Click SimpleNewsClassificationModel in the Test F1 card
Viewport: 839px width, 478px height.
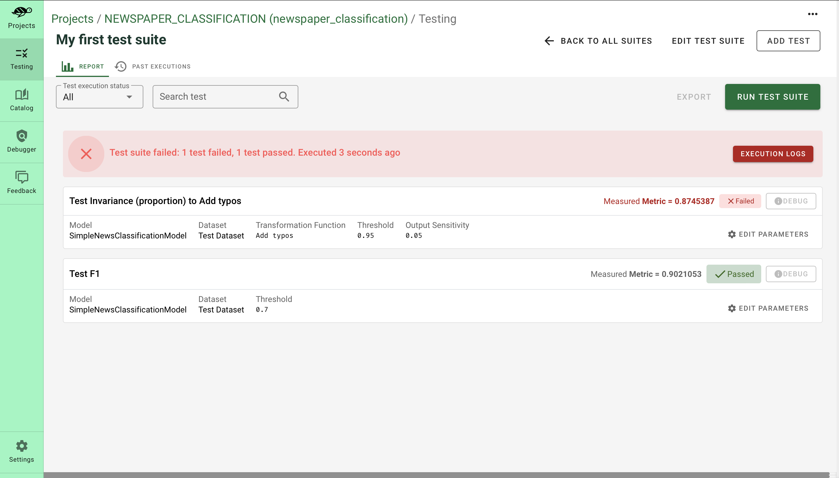click(128, 309)
